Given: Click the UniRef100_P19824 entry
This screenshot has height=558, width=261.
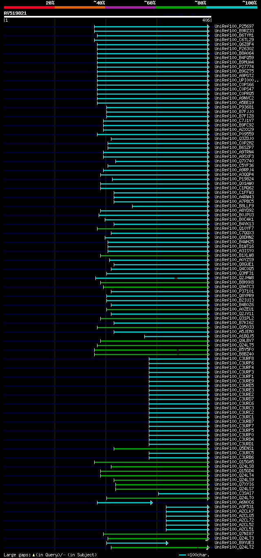Looking at the screenshot, I should pos(234,179).
